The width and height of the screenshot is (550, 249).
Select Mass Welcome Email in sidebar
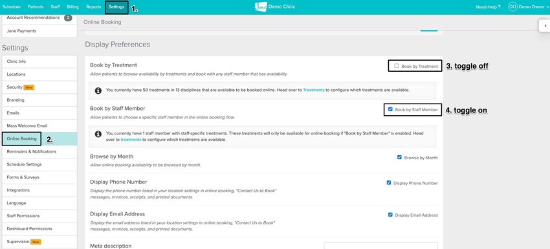point(39,125)
